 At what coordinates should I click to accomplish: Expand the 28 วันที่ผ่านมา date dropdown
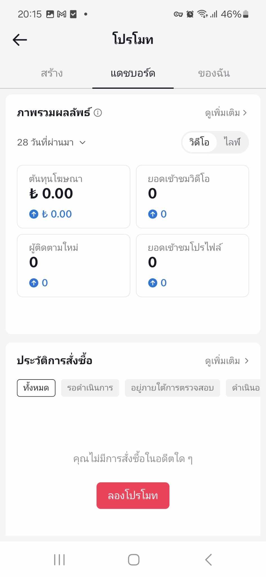coord(51,142)
